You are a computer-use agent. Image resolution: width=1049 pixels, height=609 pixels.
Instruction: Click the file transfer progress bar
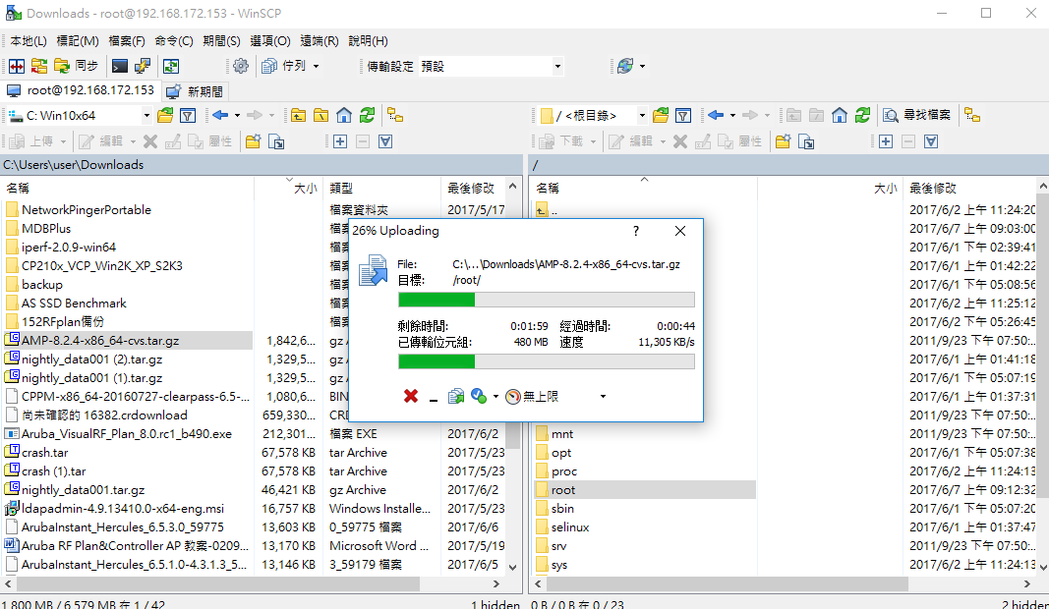pyautogui.click(x=546, y=300)
